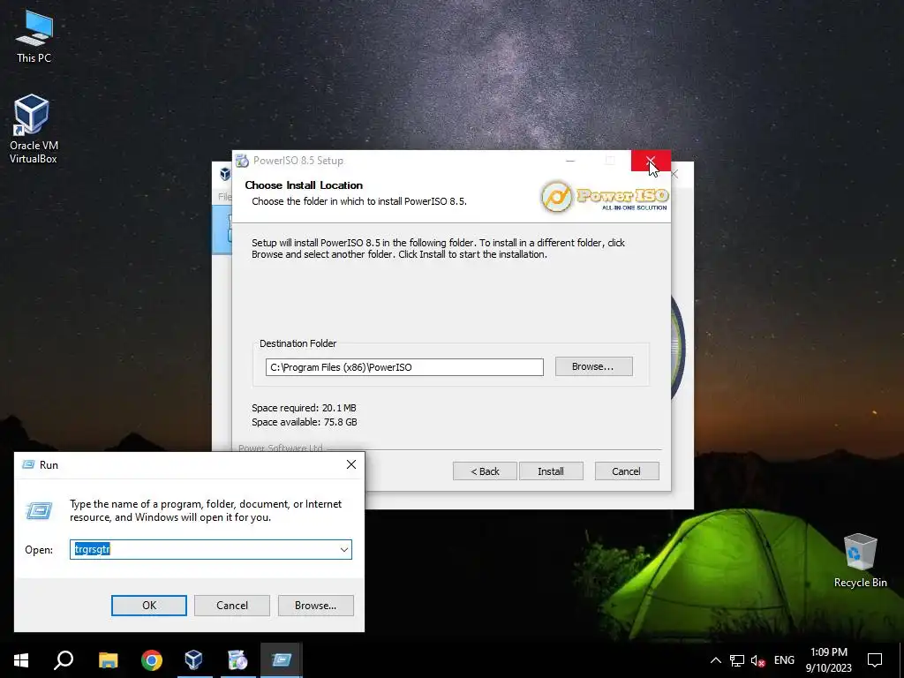
Task: Click the 'Space required: 20.1 MB' text
Action: point(304,408)
